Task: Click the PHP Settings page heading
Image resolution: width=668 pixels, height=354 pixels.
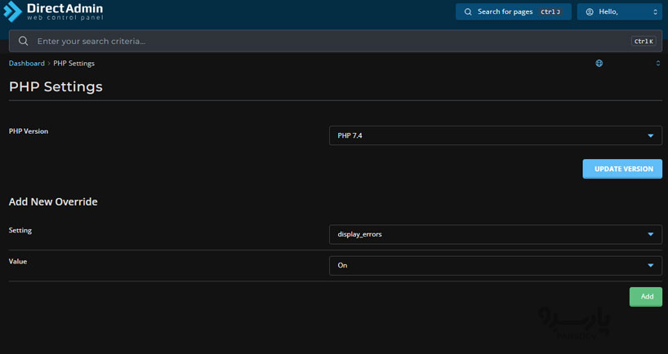Action: (56, 86)
